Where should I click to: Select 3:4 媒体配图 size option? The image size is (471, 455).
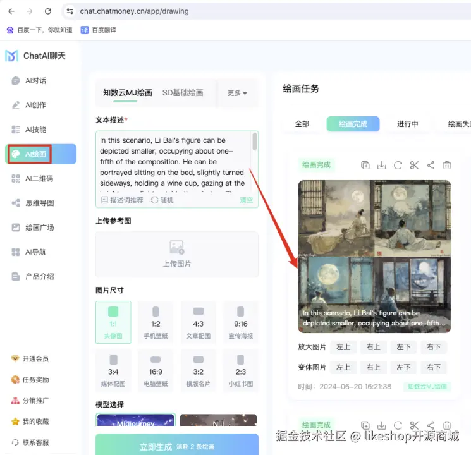113,370
